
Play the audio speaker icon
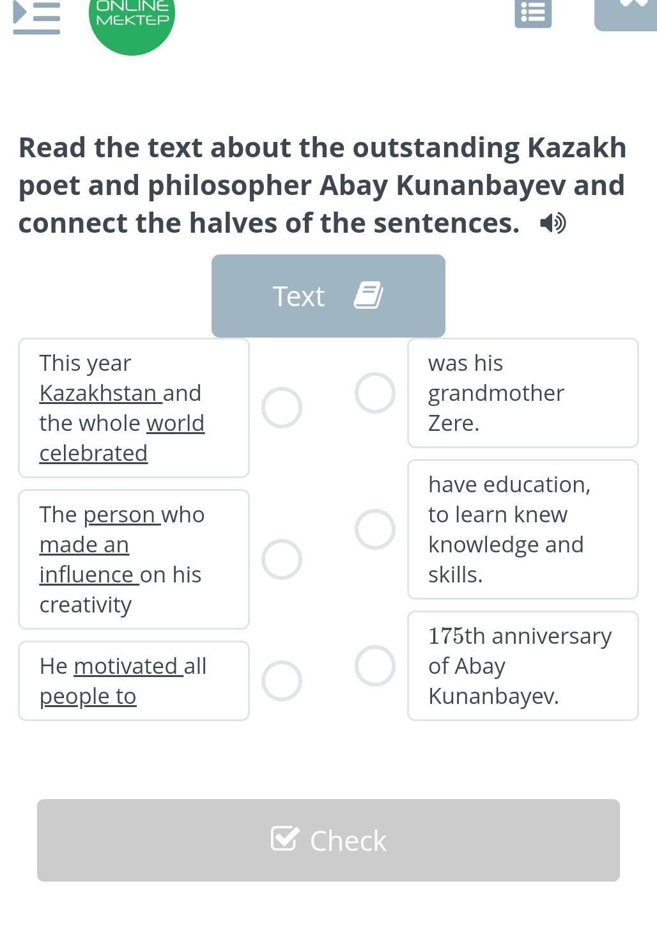(x=553, y=223)
